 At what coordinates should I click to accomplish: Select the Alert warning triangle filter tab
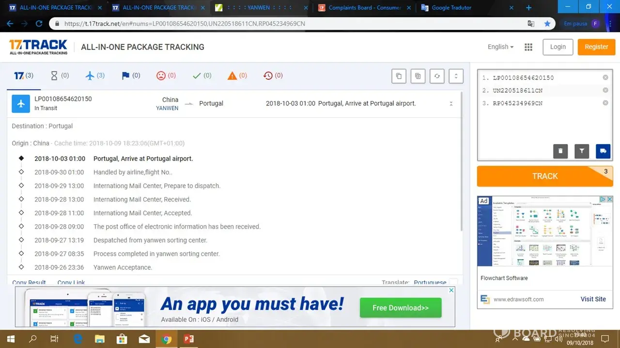237,75
